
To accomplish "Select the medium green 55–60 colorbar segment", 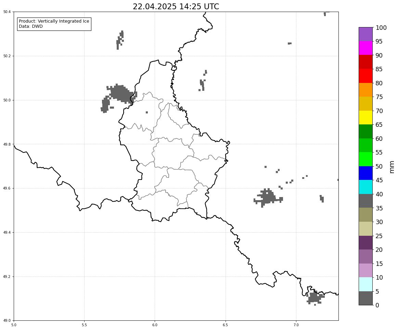I will click(365, 145).
